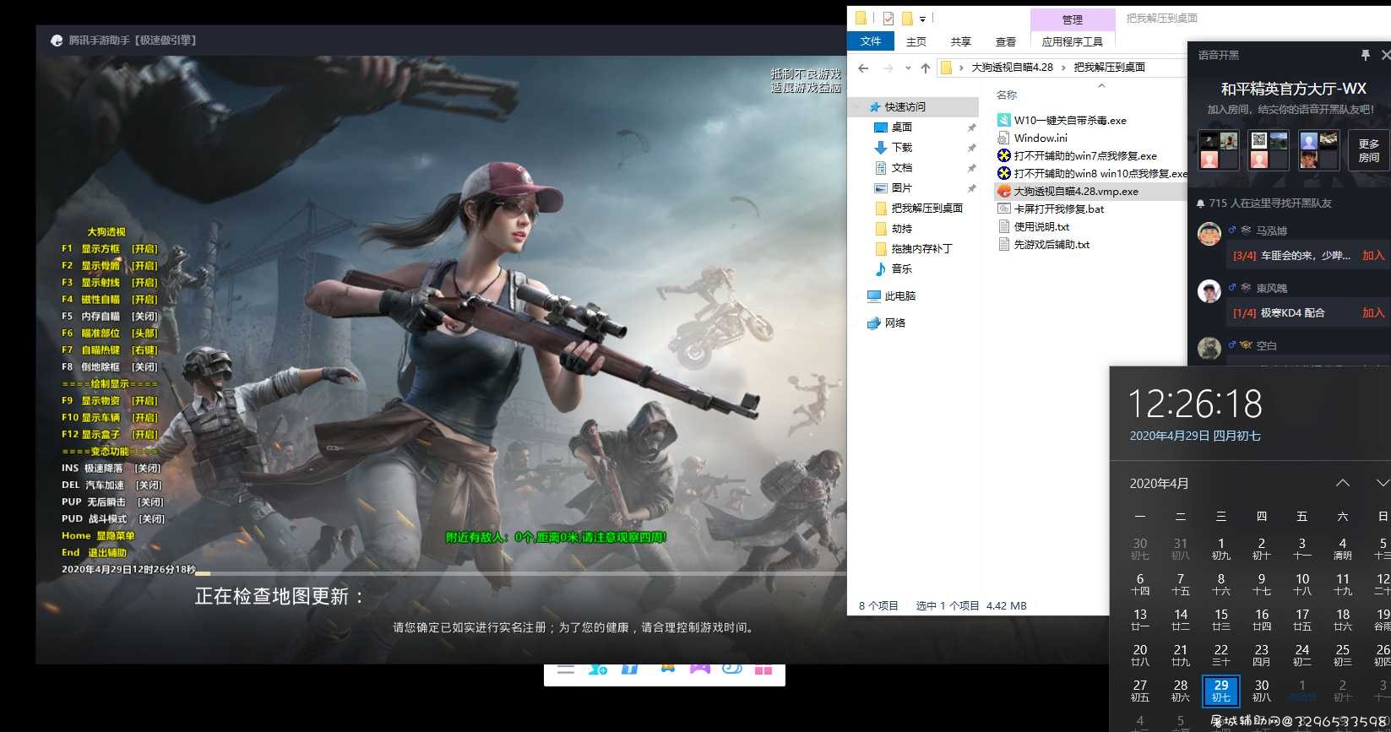Viewport: 1391px width, 732px height.
Task: Go to next month with calendar down arrow
Action: pos(1383,483)
